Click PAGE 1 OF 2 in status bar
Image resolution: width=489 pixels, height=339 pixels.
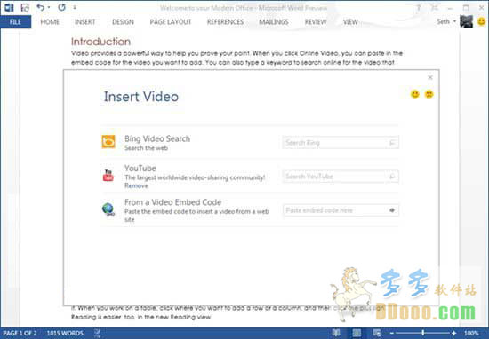pos(20,333)
